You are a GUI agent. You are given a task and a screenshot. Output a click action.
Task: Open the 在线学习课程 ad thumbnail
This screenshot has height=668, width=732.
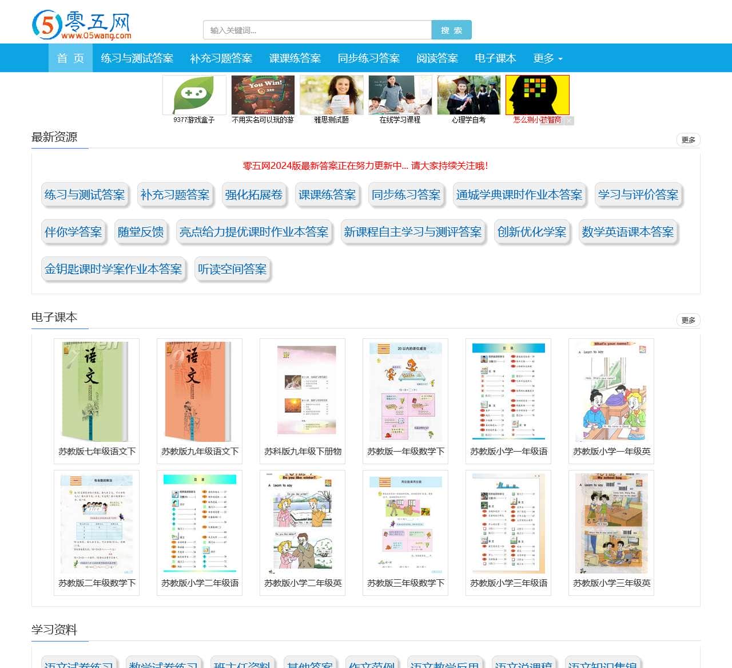click(400, 95)
